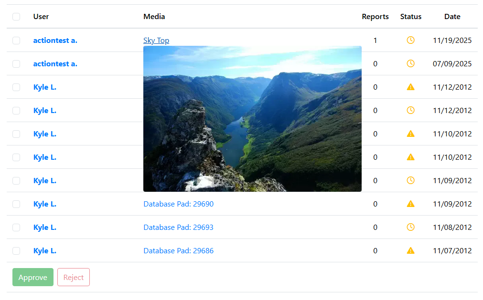Tick the checkbox for Database Pad: 29693 row
Screen dimensions: 483x300
coord(16,228)
